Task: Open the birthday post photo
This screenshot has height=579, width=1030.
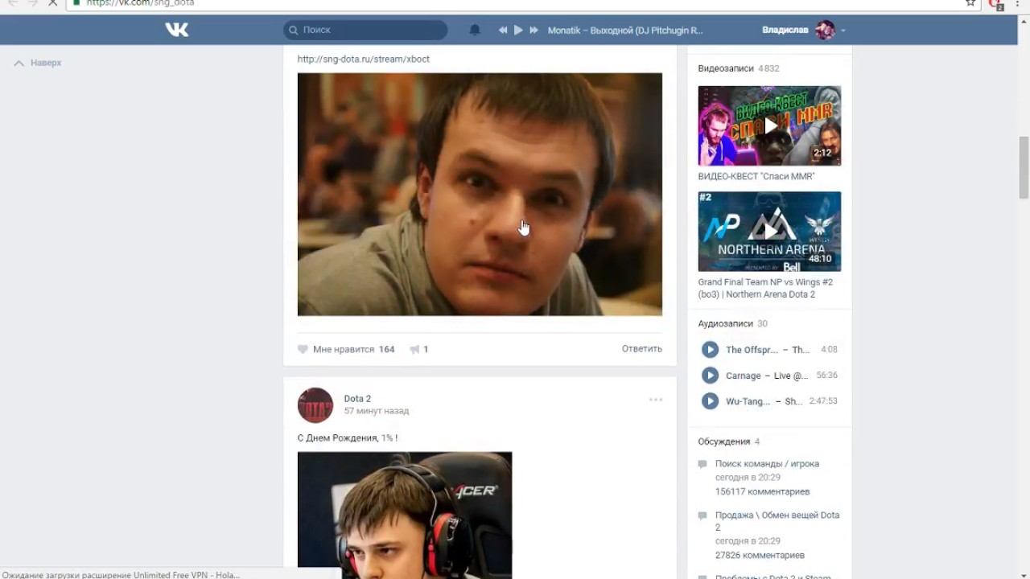Action: coord(405,515)
